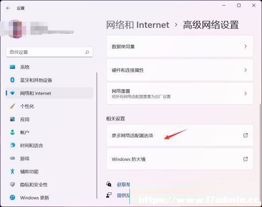This screenshot has width=262, height=207.
Task: Open the 数据使用量 card
Action: pyautogui.click(x=180, y=46)
